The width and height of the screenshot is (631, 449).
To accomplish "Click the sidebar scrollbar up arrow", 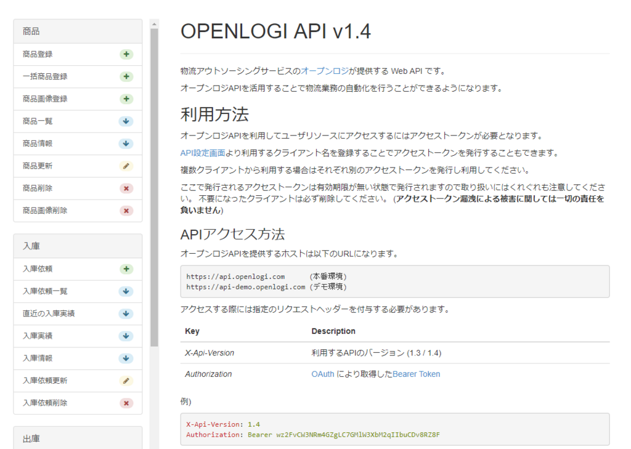I will click(154, 25).
